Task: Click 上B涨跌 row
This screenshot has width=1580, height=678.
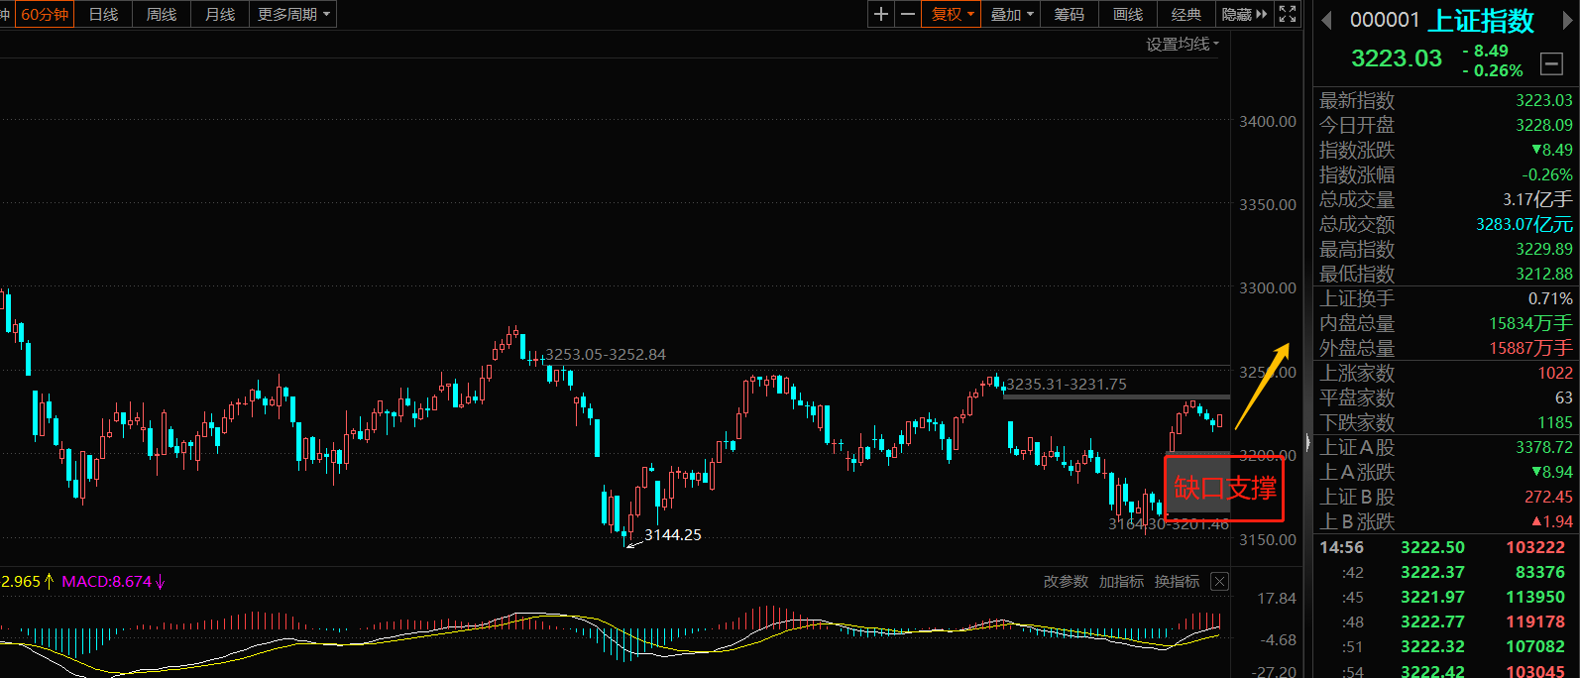Action: click(1445, 521)
